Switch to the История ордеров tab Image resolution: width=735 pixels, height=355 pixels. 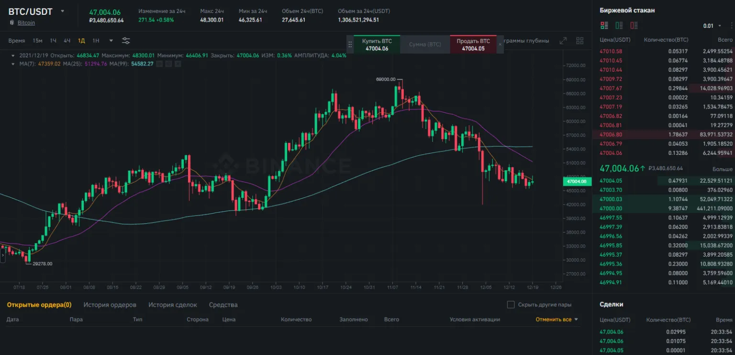click(x=110, y=304)
